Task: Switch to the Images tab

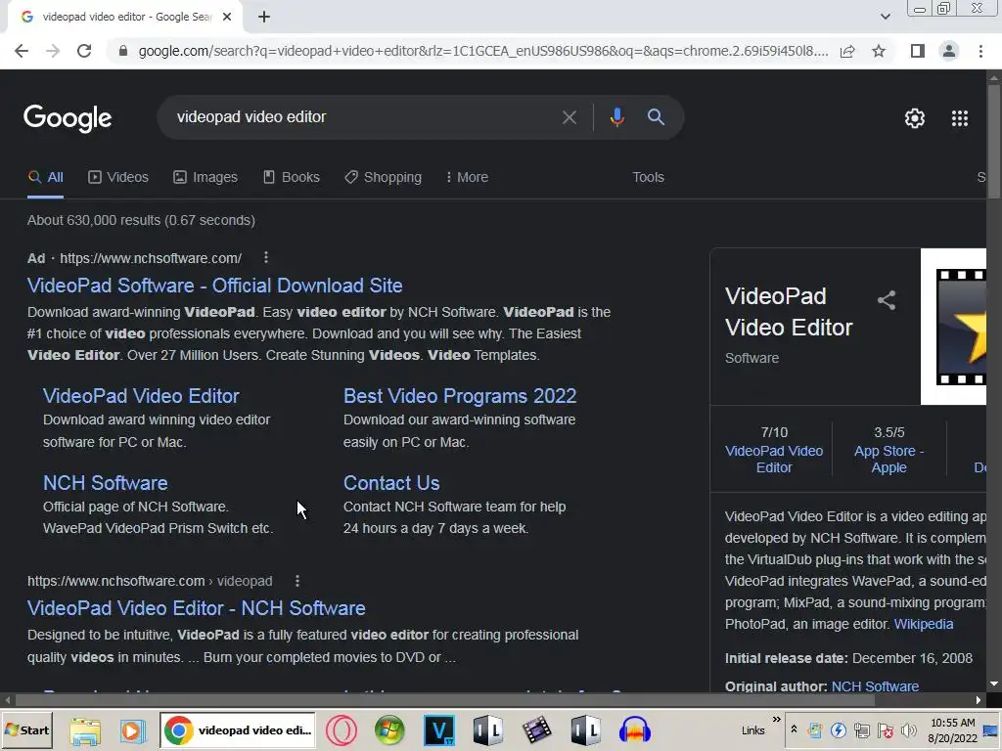Action: [x=205, y=178]
